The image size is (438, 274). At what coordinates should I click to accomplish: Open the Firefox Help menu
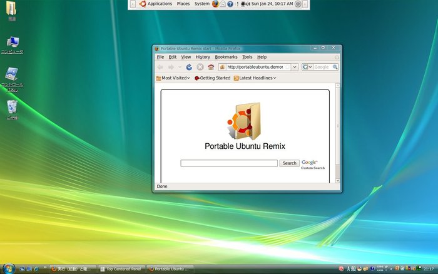(x=262, y=57)
